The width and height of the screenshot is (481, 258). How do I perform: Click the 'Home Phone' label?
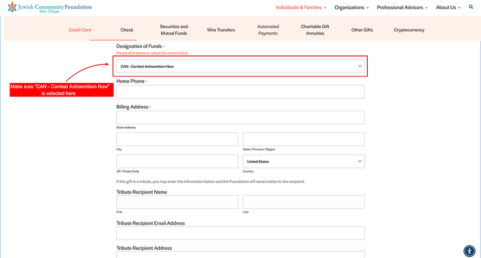click(130, 81)
